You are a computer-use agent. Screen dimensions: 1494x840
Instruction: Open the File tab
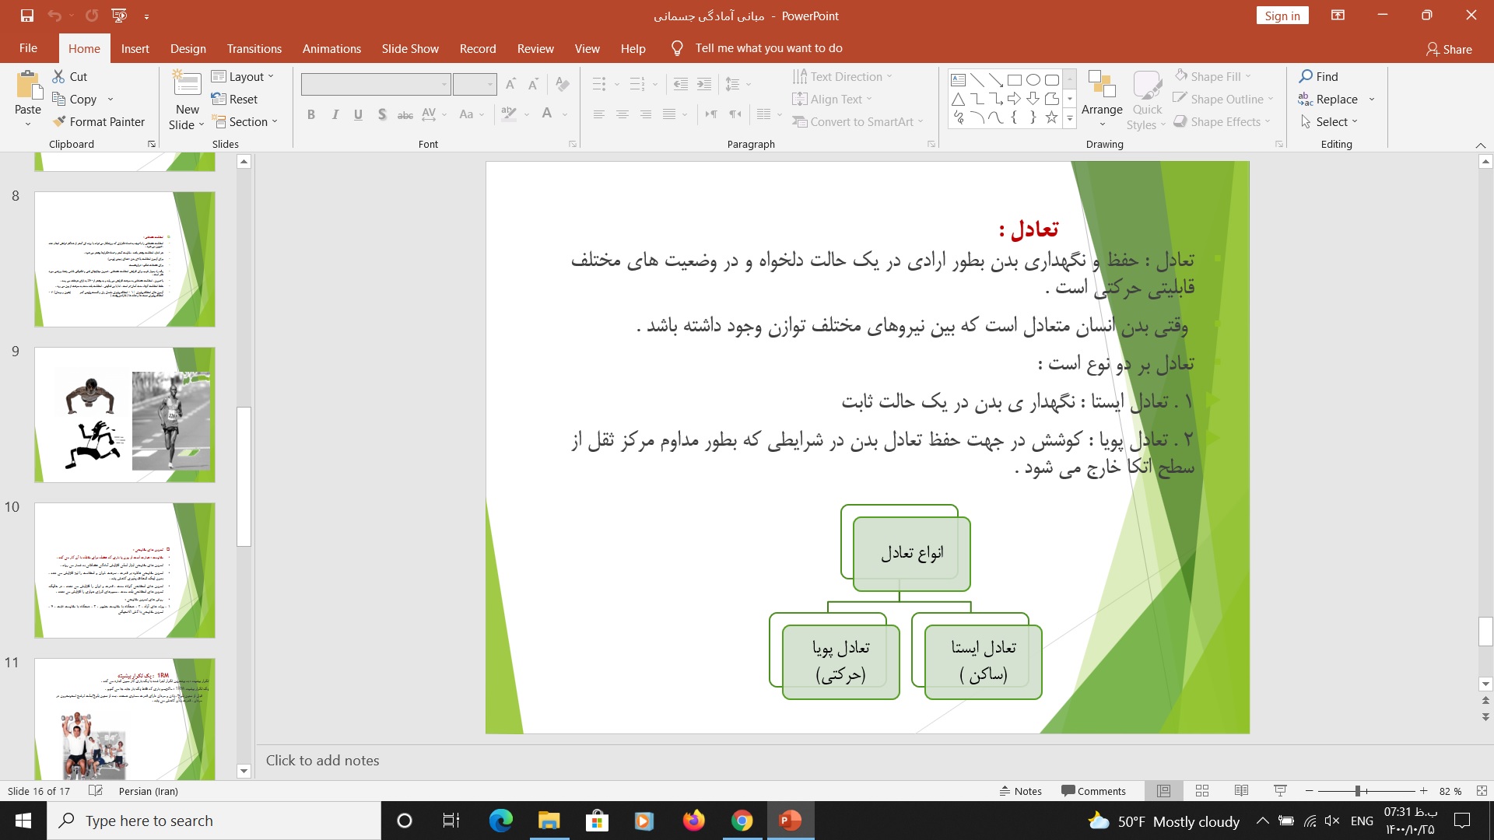[x=28, y=48]
